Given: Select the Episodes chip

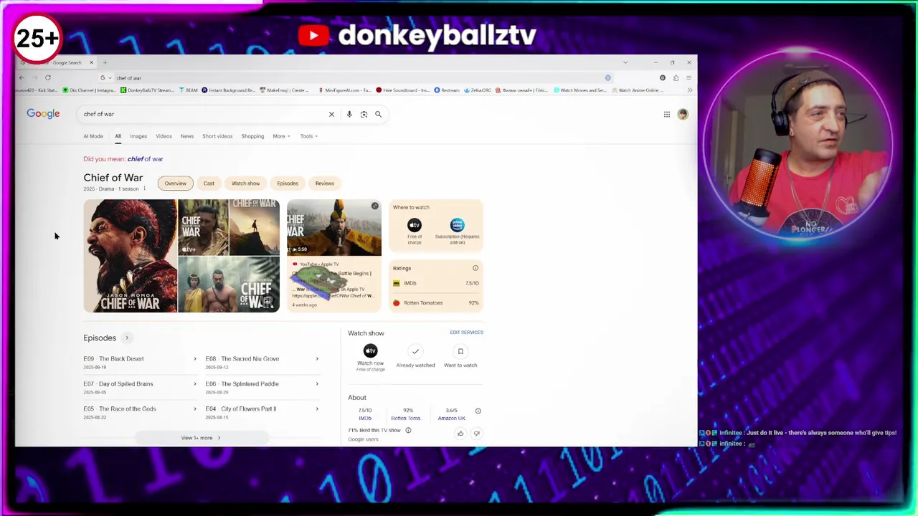Looking at the screenshot, I should (288, 183).
